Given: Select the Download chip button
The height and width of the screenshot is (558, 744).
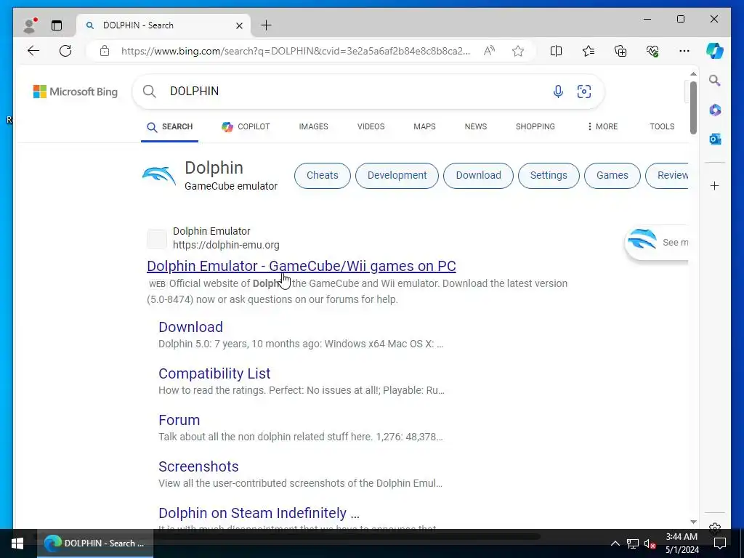Looking at the screenshot, I should 478,176.
